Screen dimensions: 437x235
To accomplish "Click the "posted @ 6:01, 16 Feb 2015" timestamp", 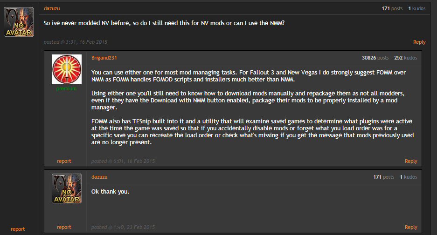I will click(123, 161).
